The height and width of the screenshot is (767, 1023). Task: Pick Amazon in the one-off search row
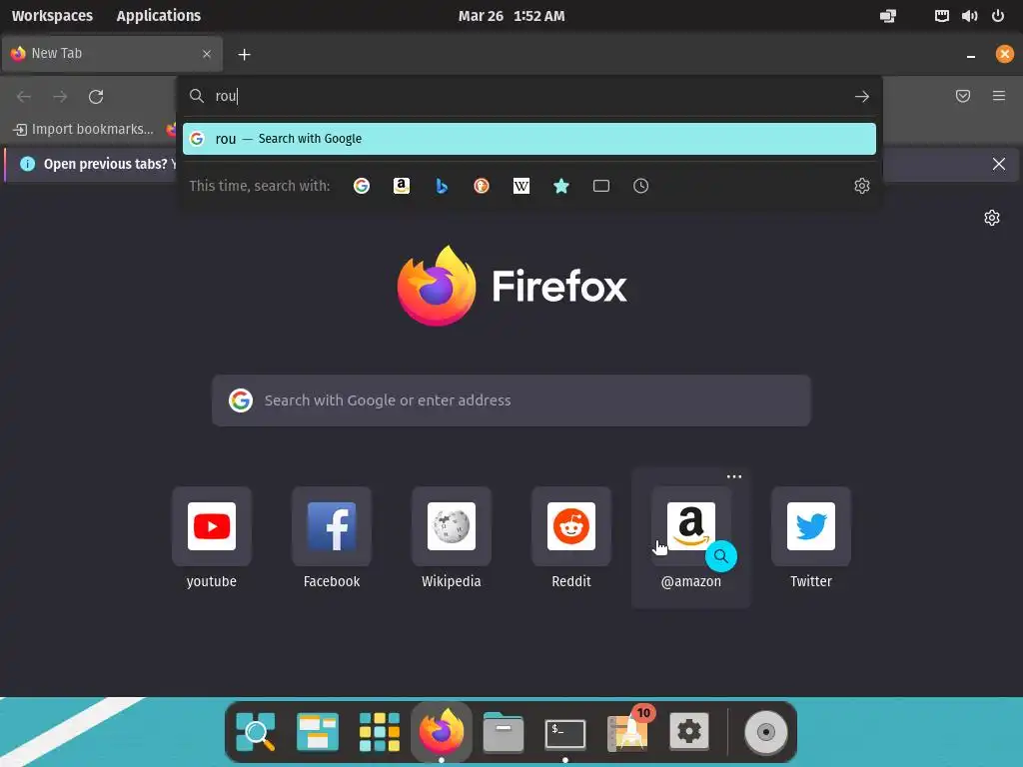(402, 186)
